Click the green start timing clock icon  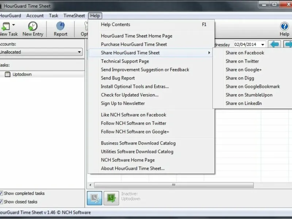[111, 198]
